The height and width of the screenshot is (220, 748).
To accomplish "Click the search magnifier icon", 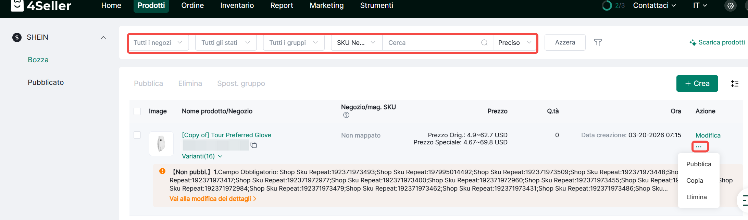I will pyautogui.click(x=484, y=43).
